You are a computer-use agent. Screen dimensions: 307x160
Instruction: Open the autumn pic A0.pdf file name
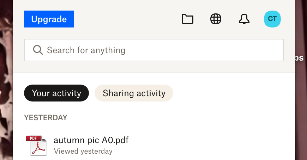tap(91, 140)
